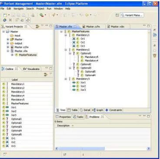The height and width of the screenshot is (159, 160).
Task: Open the Open Perspective icon
Action: (x=117, y=15)
